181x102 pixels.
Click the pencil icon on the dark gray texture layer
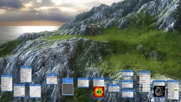[147, 88]
